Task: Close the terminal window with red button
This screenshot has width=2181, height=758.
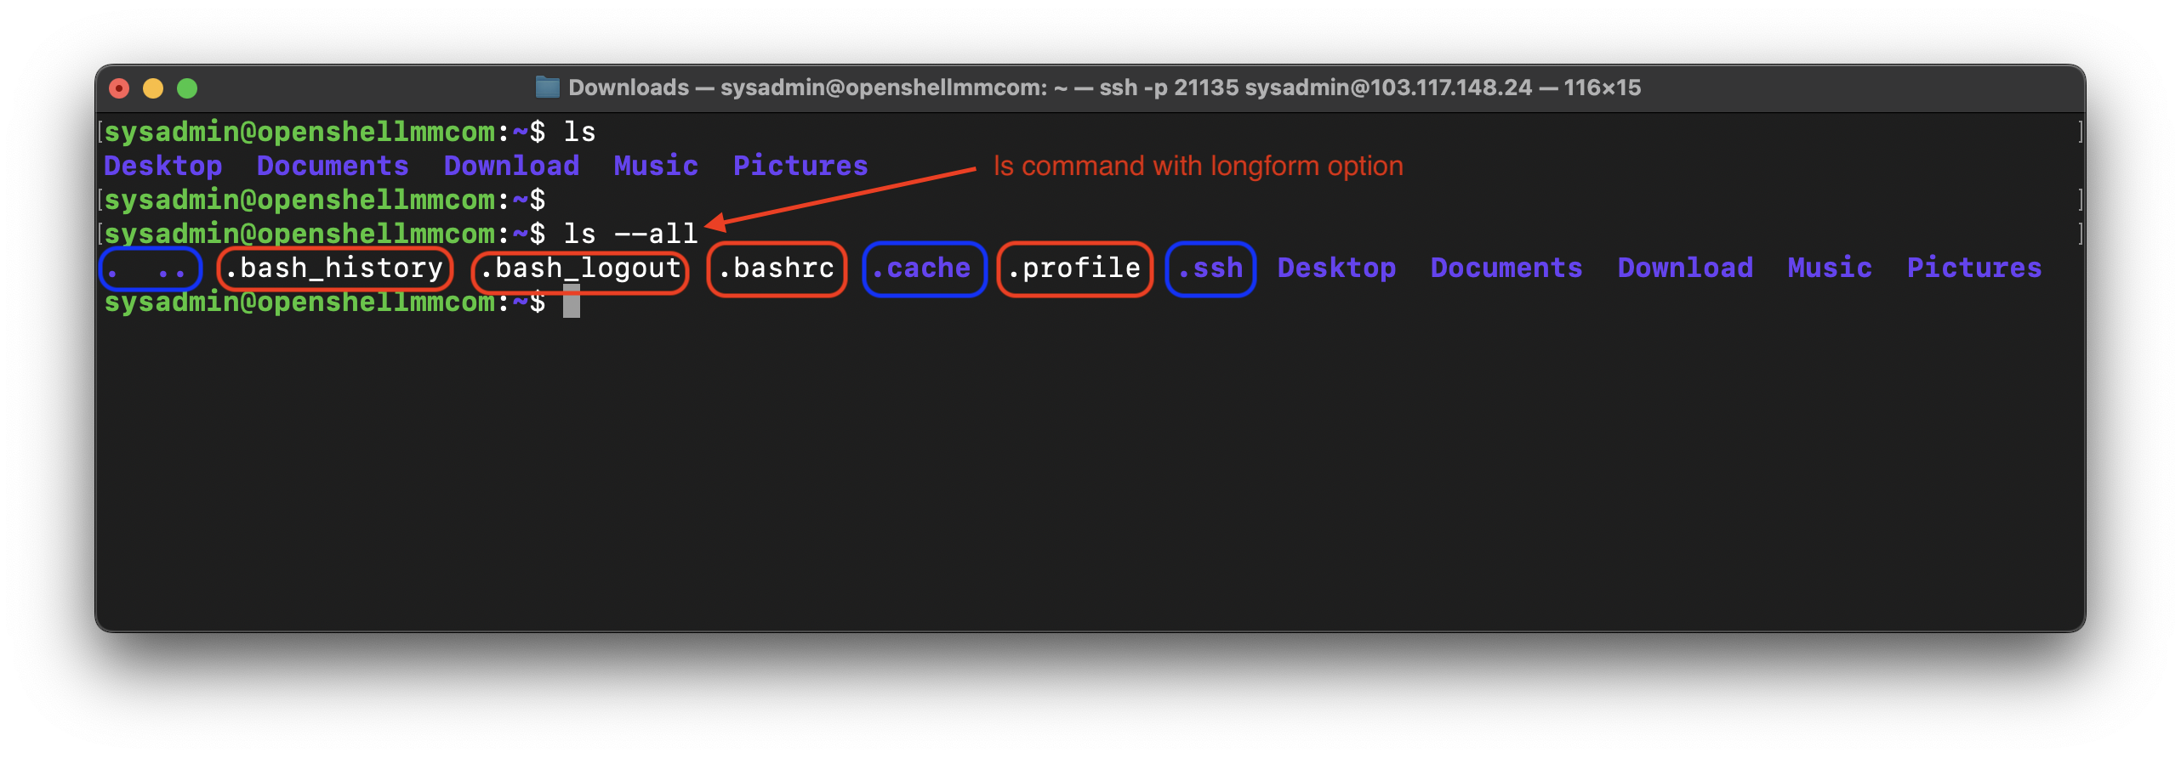Action: point(119,88)
